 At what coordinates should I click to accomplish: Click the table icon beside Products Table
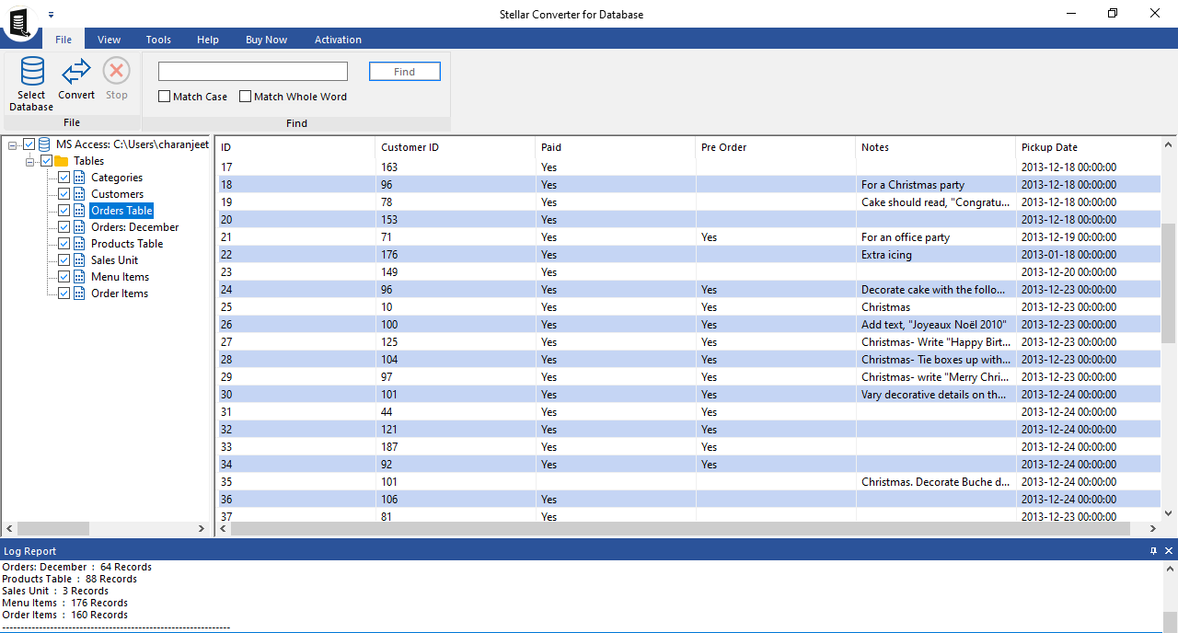79,244
